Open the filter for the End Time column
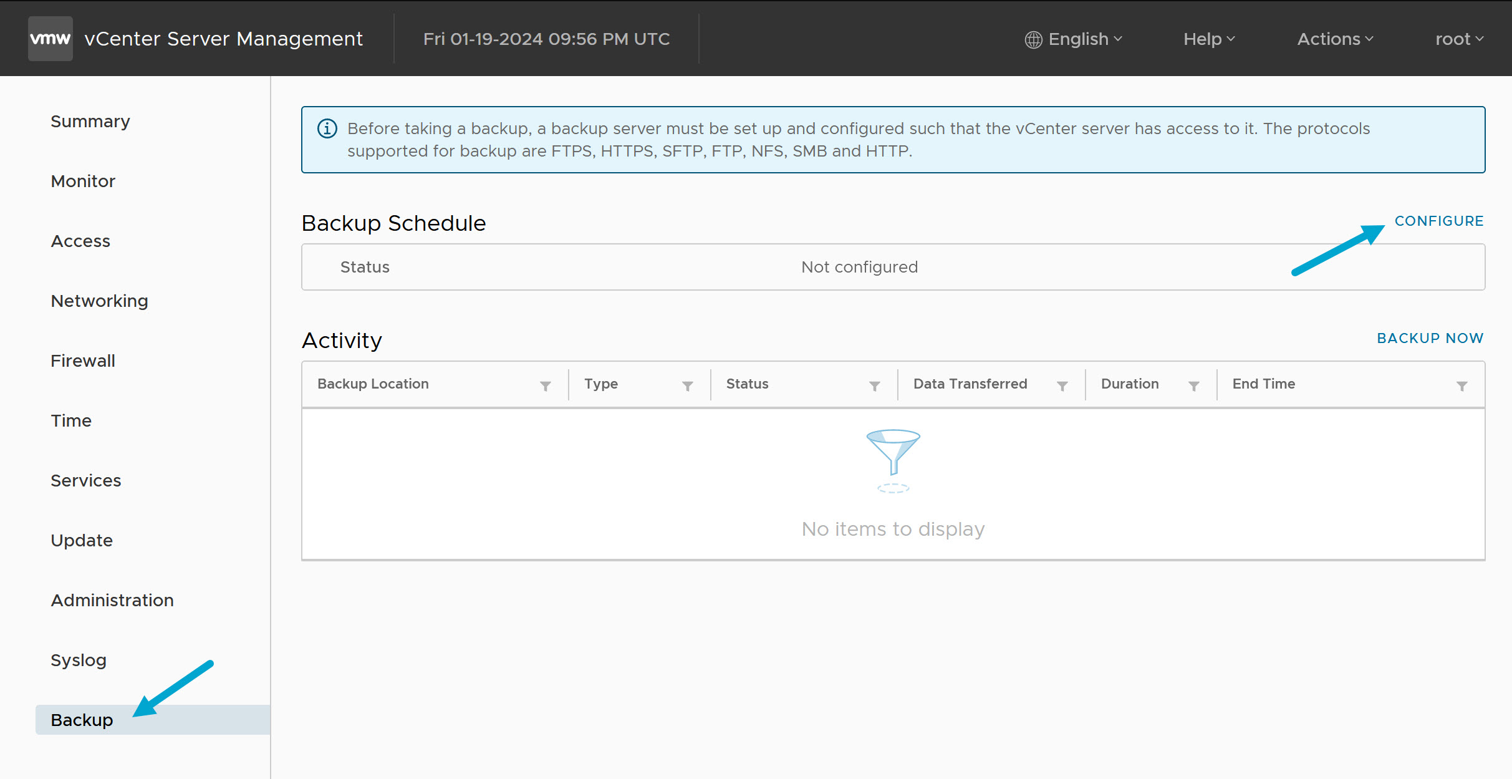This screenshot has height=779, width=1512. tap(1463, 385)
